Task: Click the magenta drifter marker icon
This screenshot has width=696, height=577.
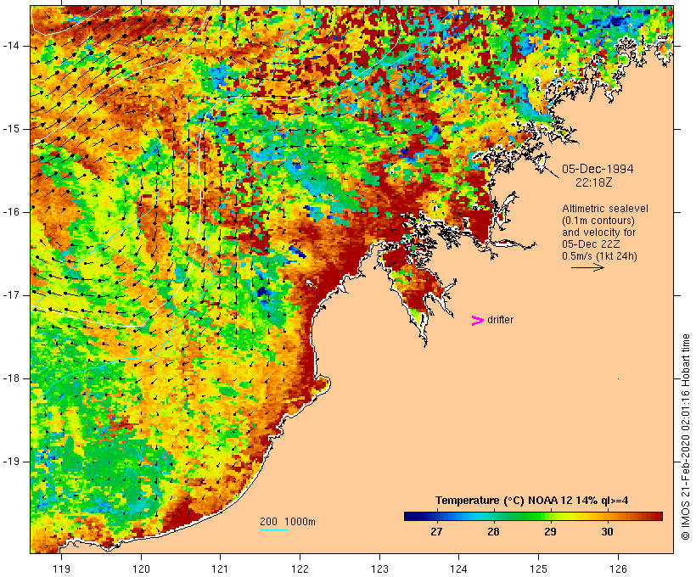Action: (x=478, y=321)
